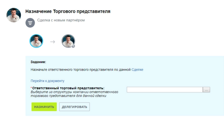Click the responsible sales representative input field
Screen dimensions: 224x119
pyautogui.click(x=165, y=90)
